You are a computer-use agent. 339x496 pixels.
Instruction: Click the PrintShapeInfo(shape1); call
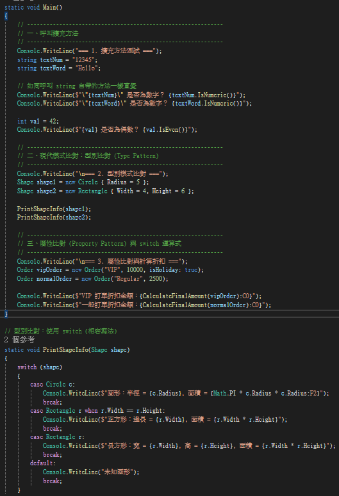pyautogui.click(x=54, y=209)
